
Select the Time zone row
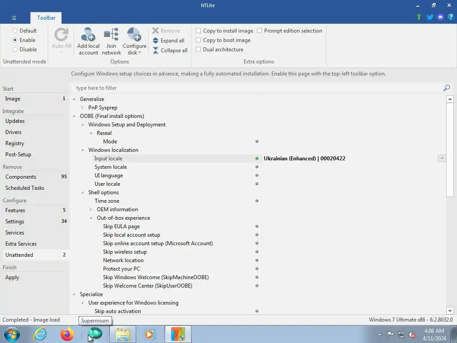click(258, 201)
